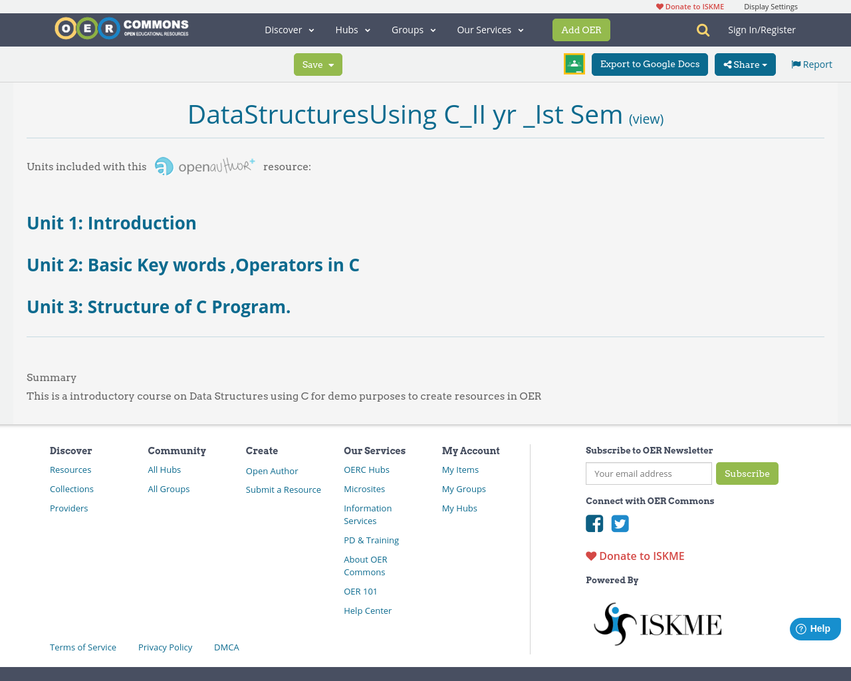This screenshot has width=851, height=681.
Task: Click the (view) link
Action: [646, 119]
